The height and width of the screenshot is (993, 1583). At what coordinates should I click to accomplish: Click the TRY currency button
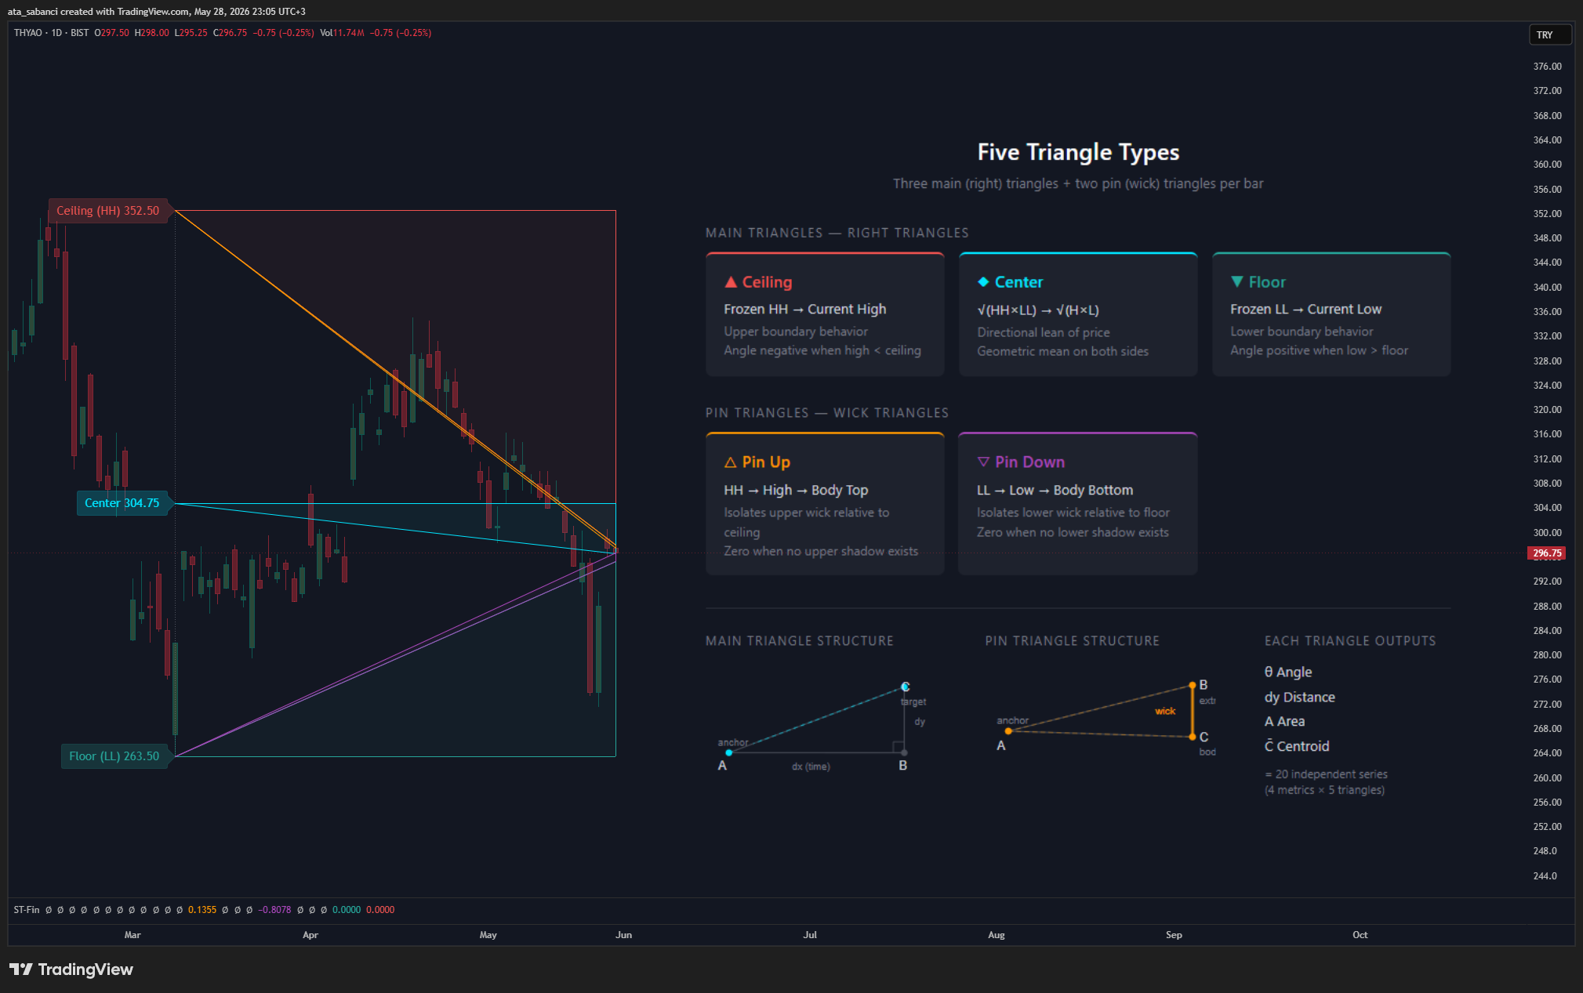point(1550,35)
